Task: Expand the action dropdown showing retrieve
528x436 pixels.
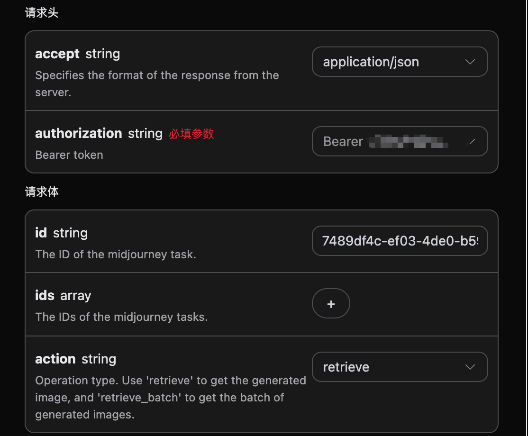Action: pos(399,367)
